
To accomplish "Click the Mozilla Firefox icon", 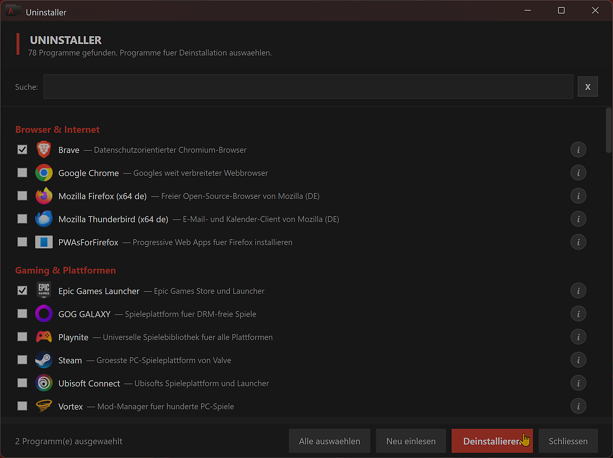I will (x=44, y=196).
